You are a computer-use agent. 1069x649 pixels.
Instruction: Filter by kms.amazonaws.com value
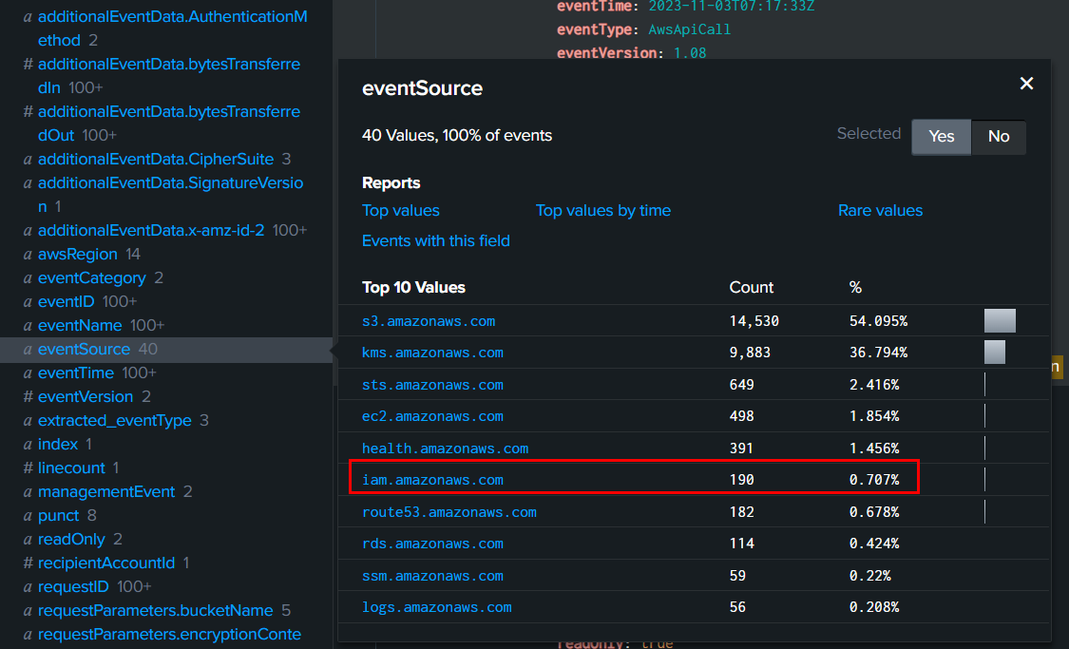pyautogui.click(x=432, y=353)
